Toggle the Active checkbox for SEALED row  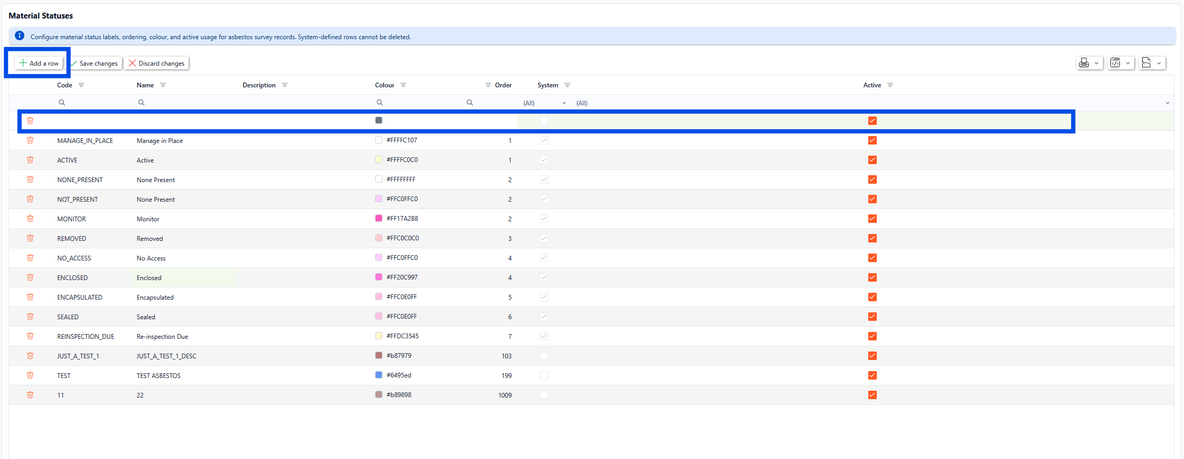coord(873,317)
